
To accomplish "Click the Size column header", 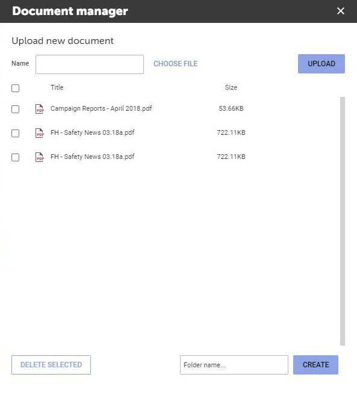I will click(x=231, y=87).
